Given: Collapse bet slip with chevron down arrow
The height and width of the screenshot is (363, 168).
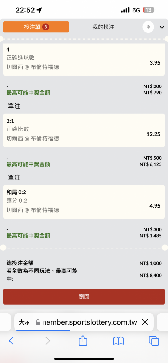Looking at the screenshot, I should [x=162, y=27].
